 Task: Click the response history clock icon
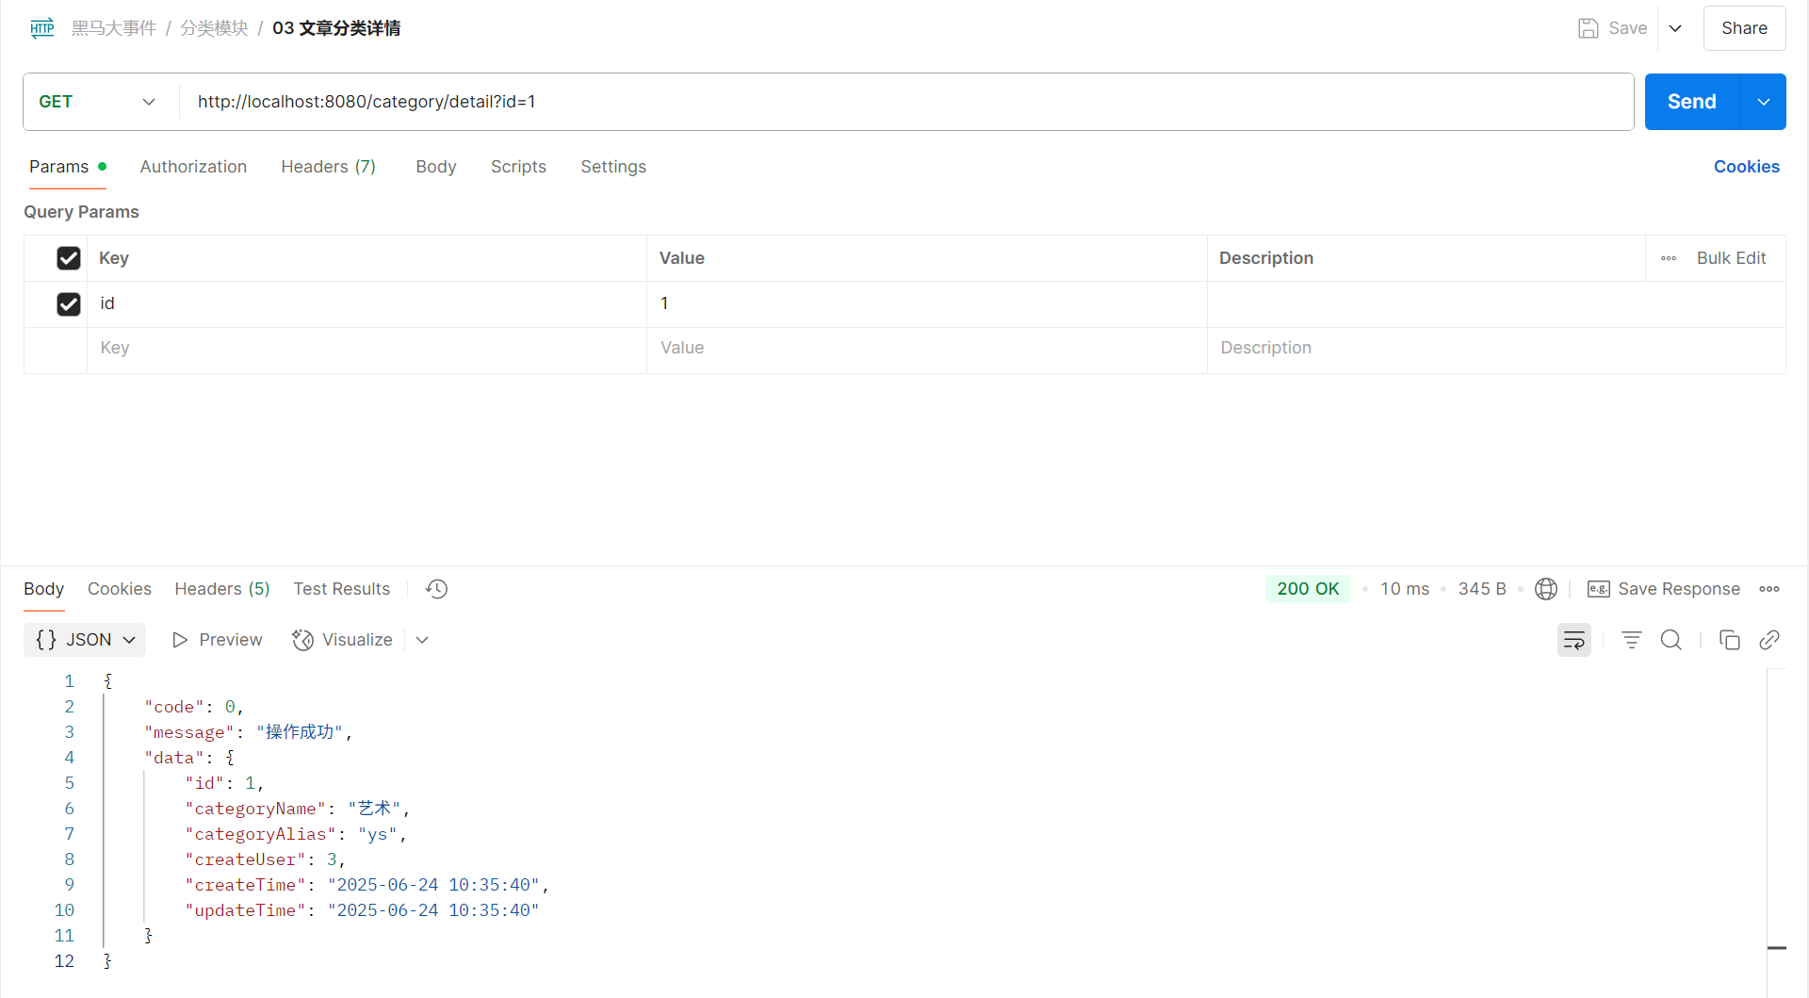pyautogui.click(x=436, y=589)
